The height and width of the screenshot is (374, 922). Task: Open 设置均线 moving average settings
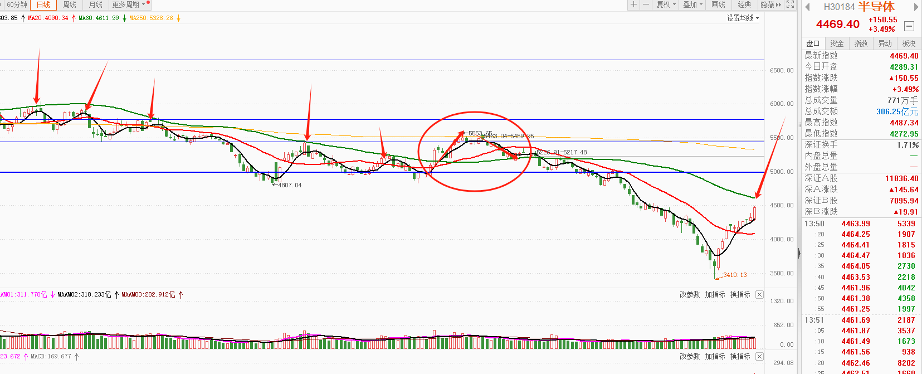(743, 18)
